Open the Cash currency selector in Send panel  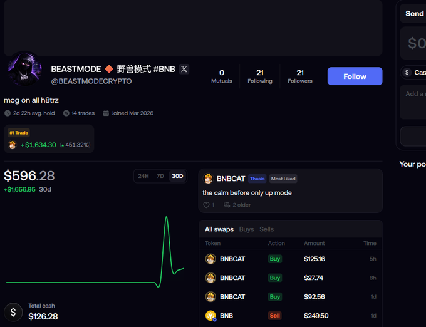(413, 73)
